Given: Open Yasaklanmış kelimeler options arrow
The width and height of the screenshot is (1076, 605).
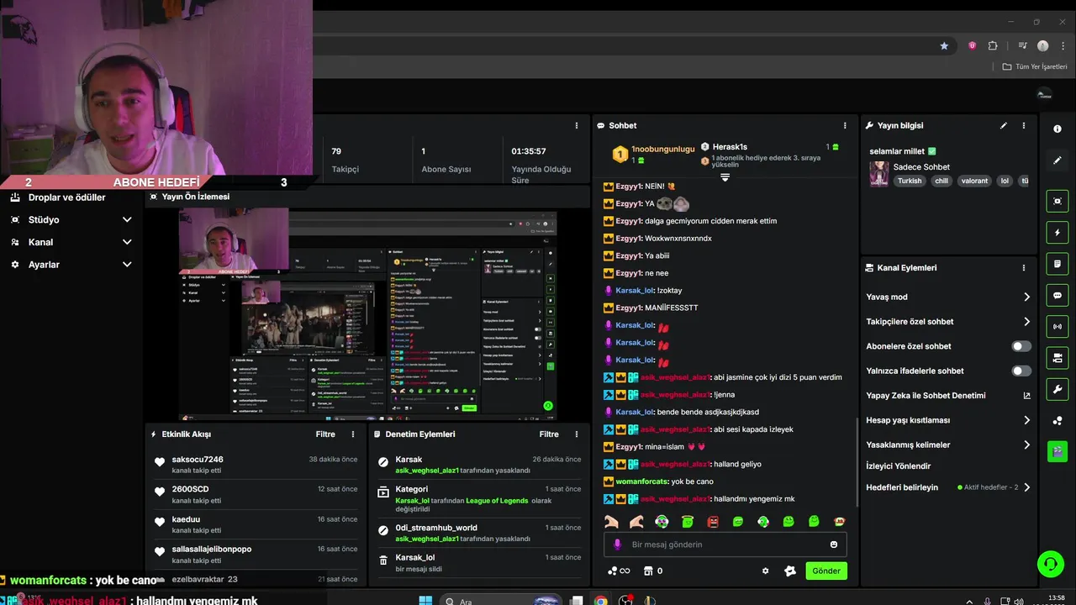Looking at the screenshot, I should (1026, 445).
